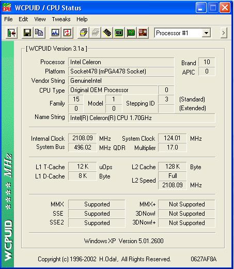
Task: Click the System Bus value 496.02
Action: pos(83,147)
